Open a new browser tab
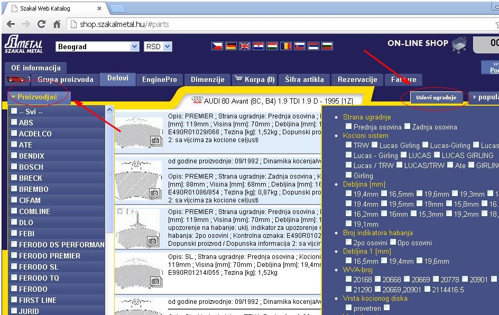 tap(117, 8)
